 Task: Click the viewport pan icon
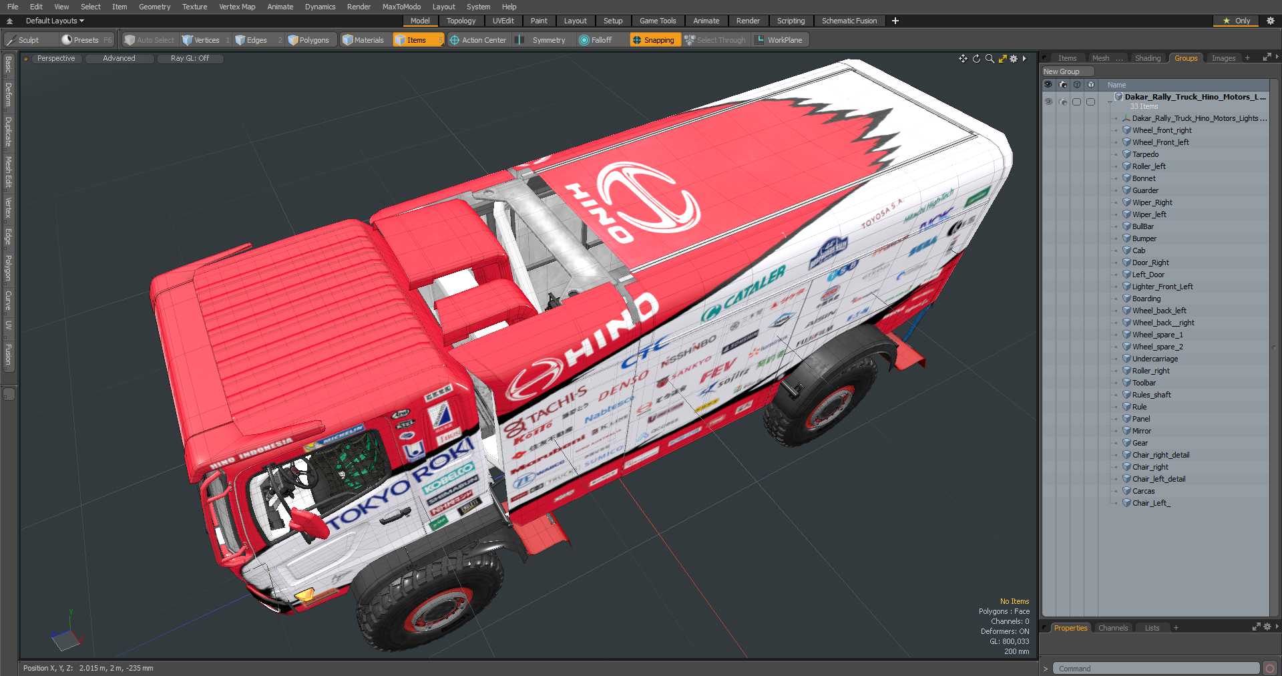(x=963, y=59)
